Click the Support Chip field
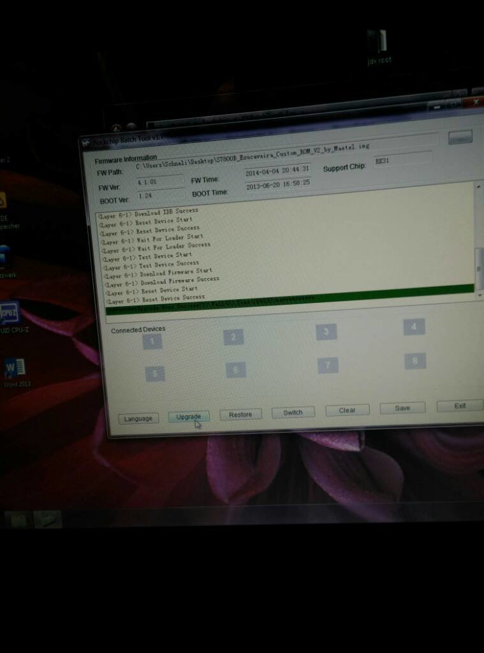This screenshot has width=484, height=653. [x=402, y=159]
